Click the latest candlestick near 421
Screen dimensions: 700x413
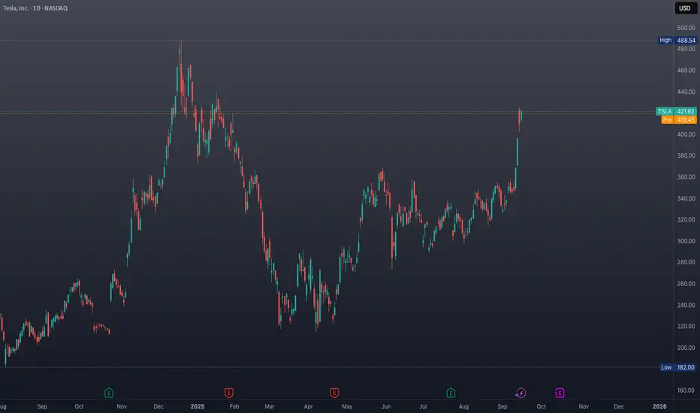coord(521,116)
